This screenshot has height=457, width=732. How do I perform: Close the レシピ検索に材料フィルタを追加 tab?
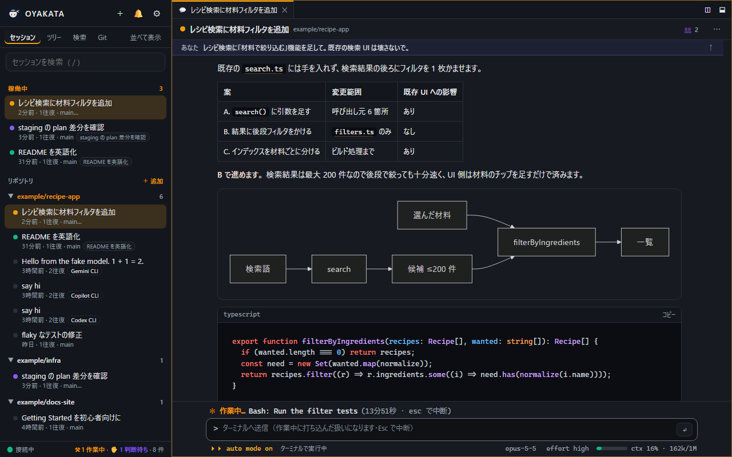click(x=285, y=10)
